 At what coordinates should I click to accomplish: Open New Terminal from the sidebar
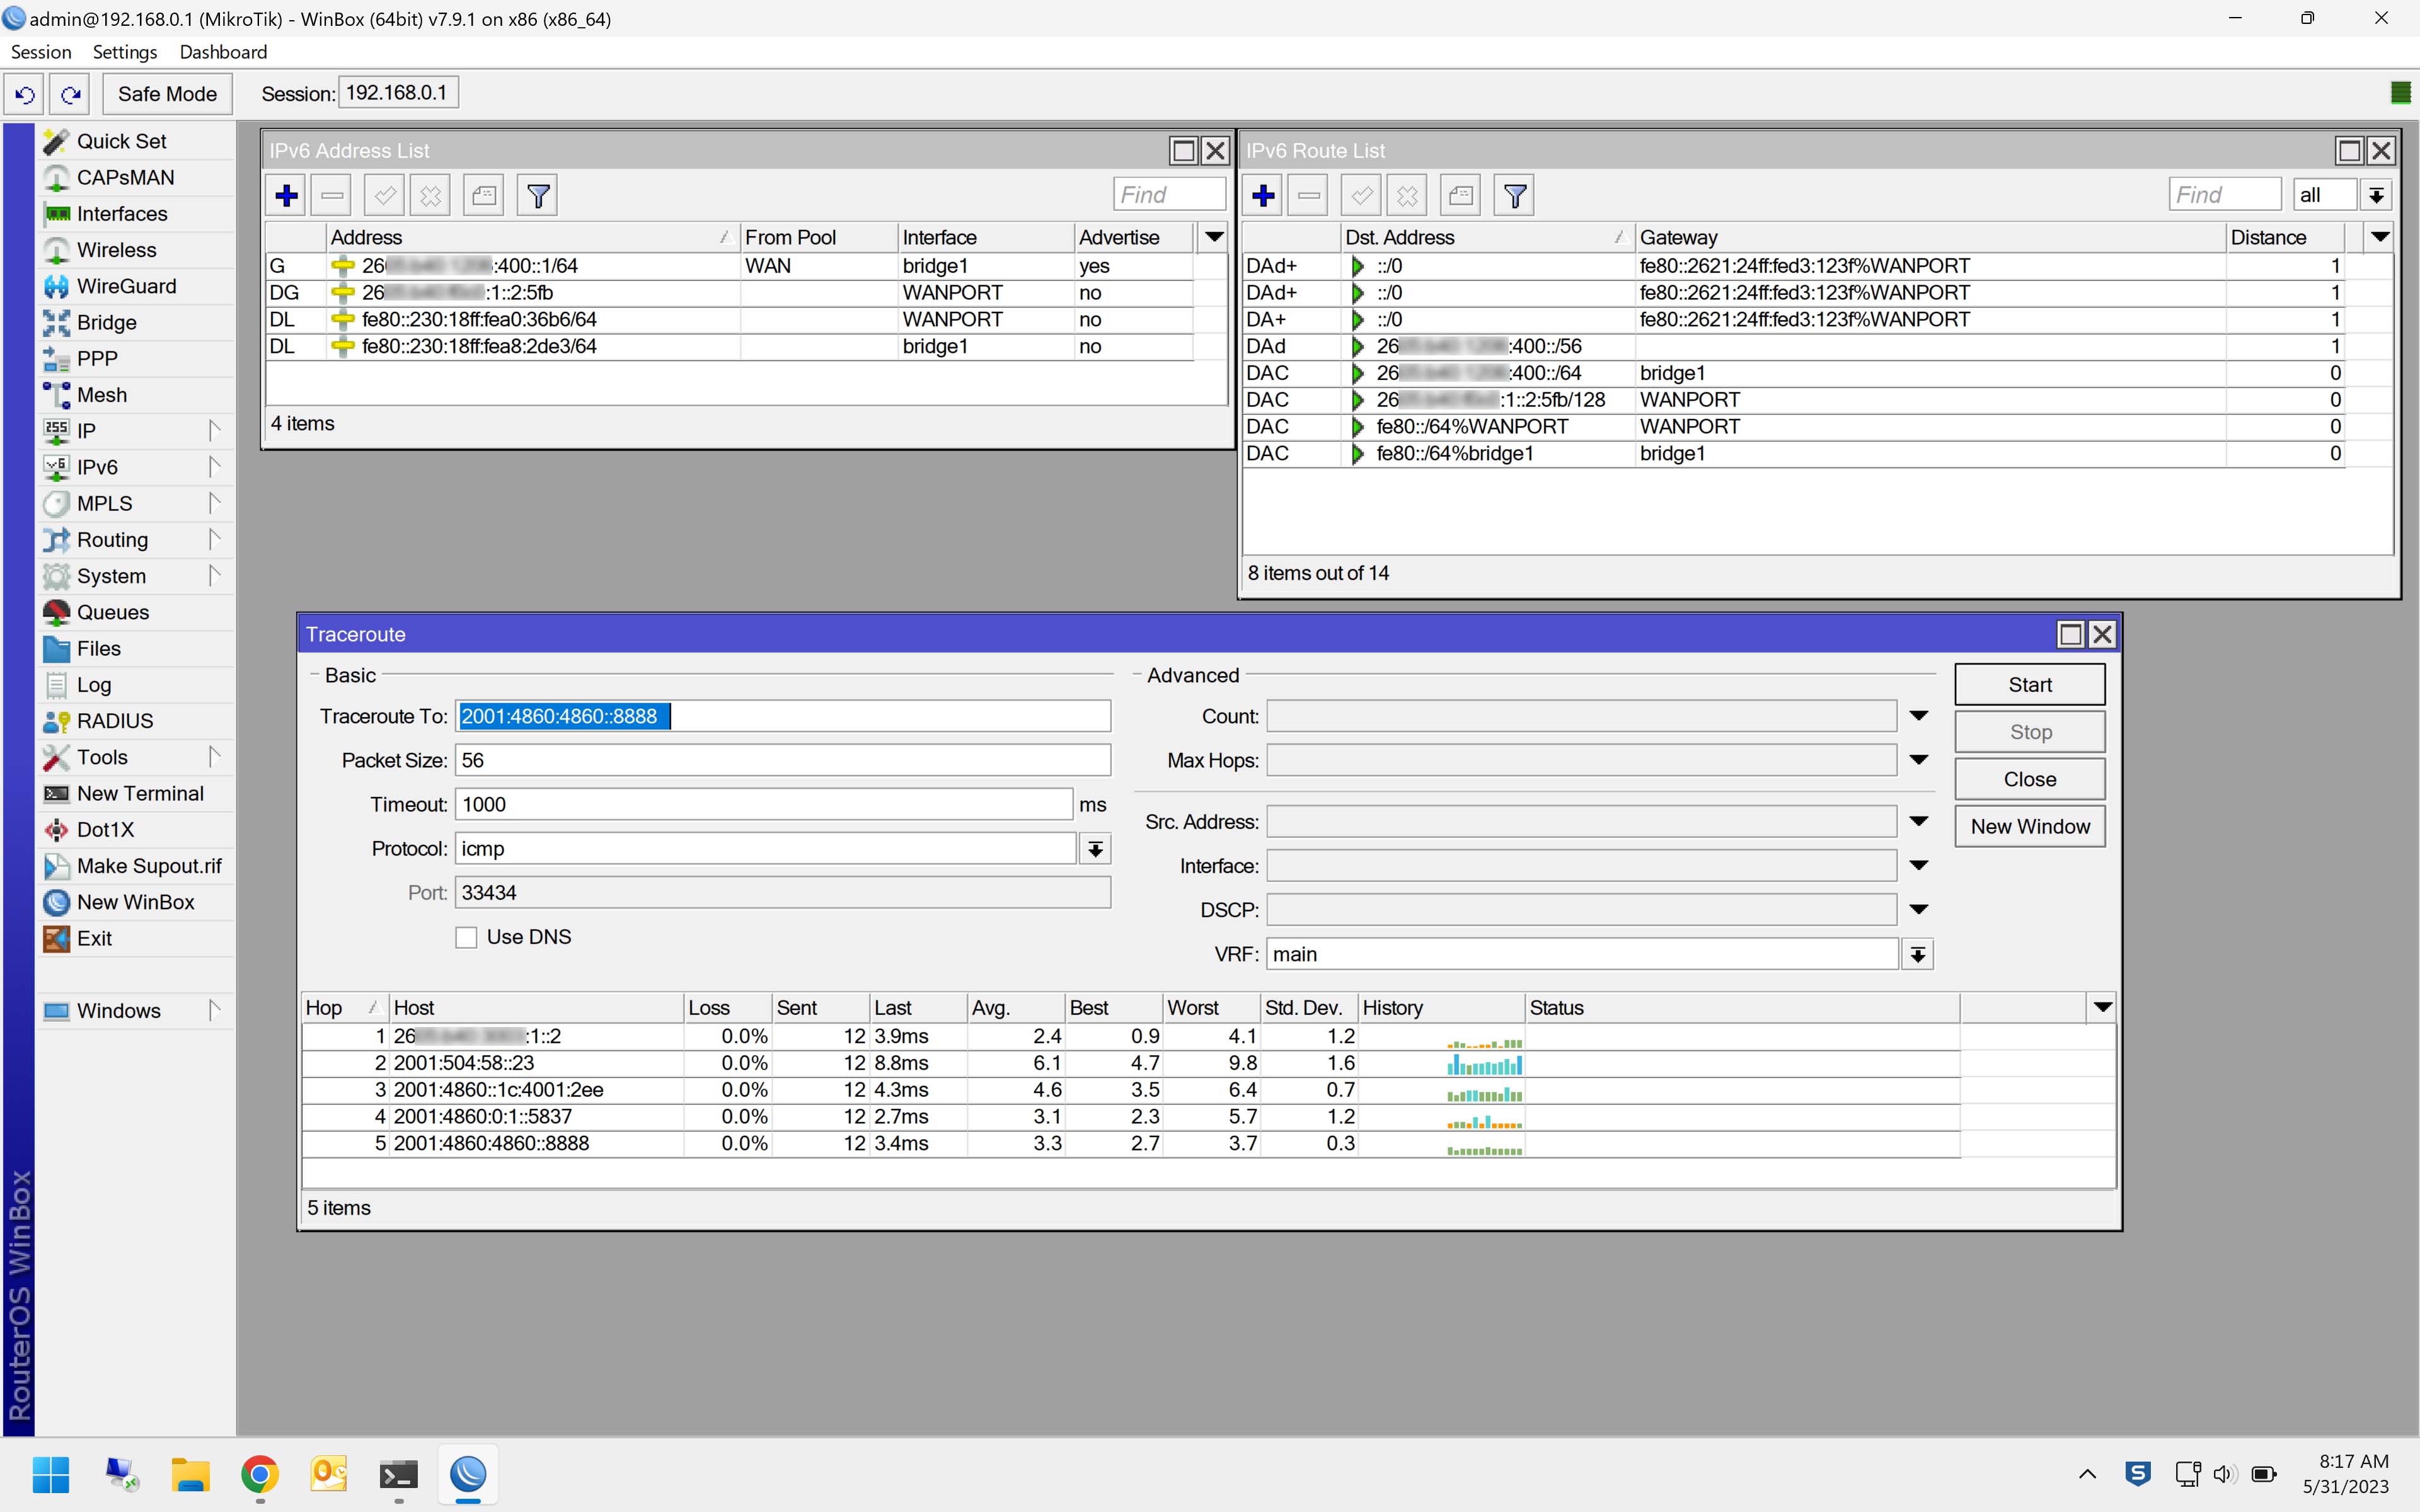pyautogui.click(x=140, y=793)
